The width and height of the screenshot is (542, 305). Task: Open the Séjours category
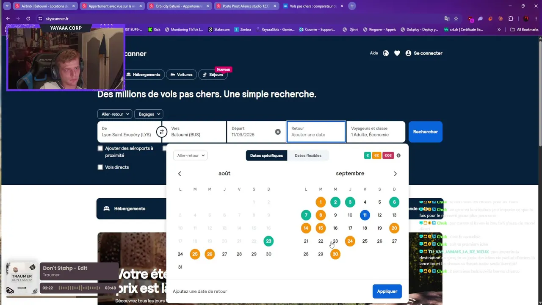pyautogui.click(x=213, y=75)
